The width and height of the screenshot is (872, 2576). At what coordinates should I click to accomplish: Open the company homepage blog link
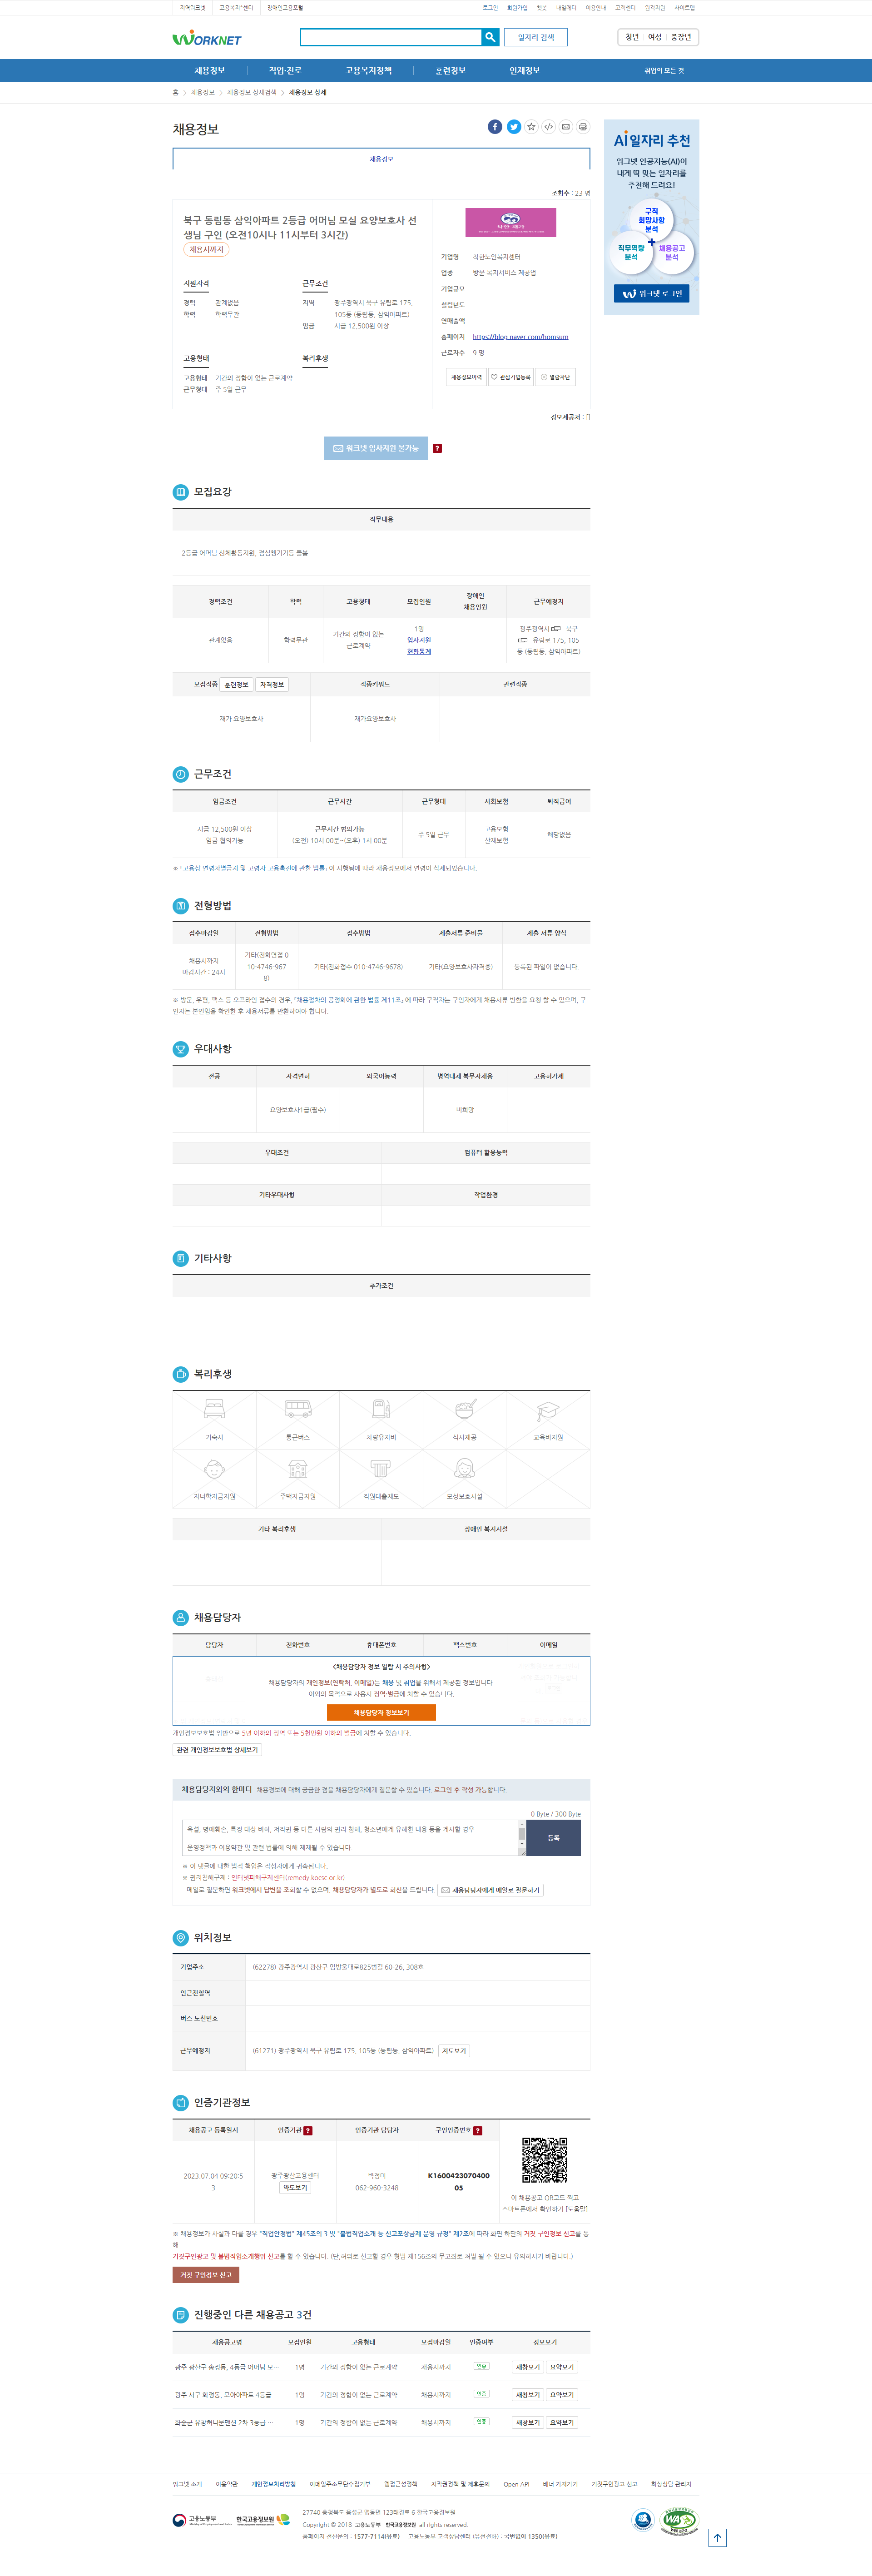pos(520,337)
